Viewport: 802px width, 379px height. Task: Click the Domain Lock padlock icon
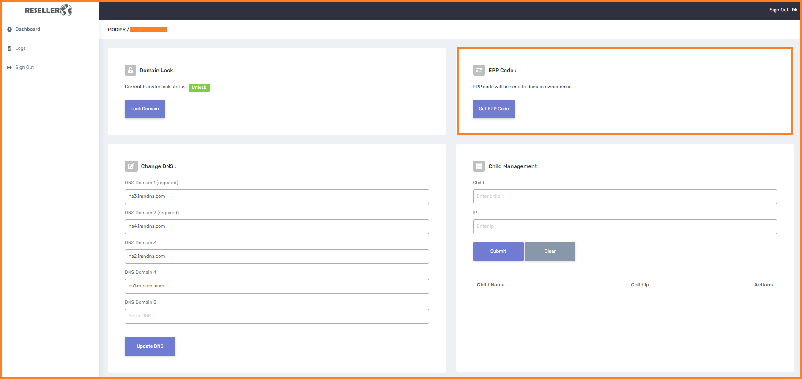tap(130, 70)
